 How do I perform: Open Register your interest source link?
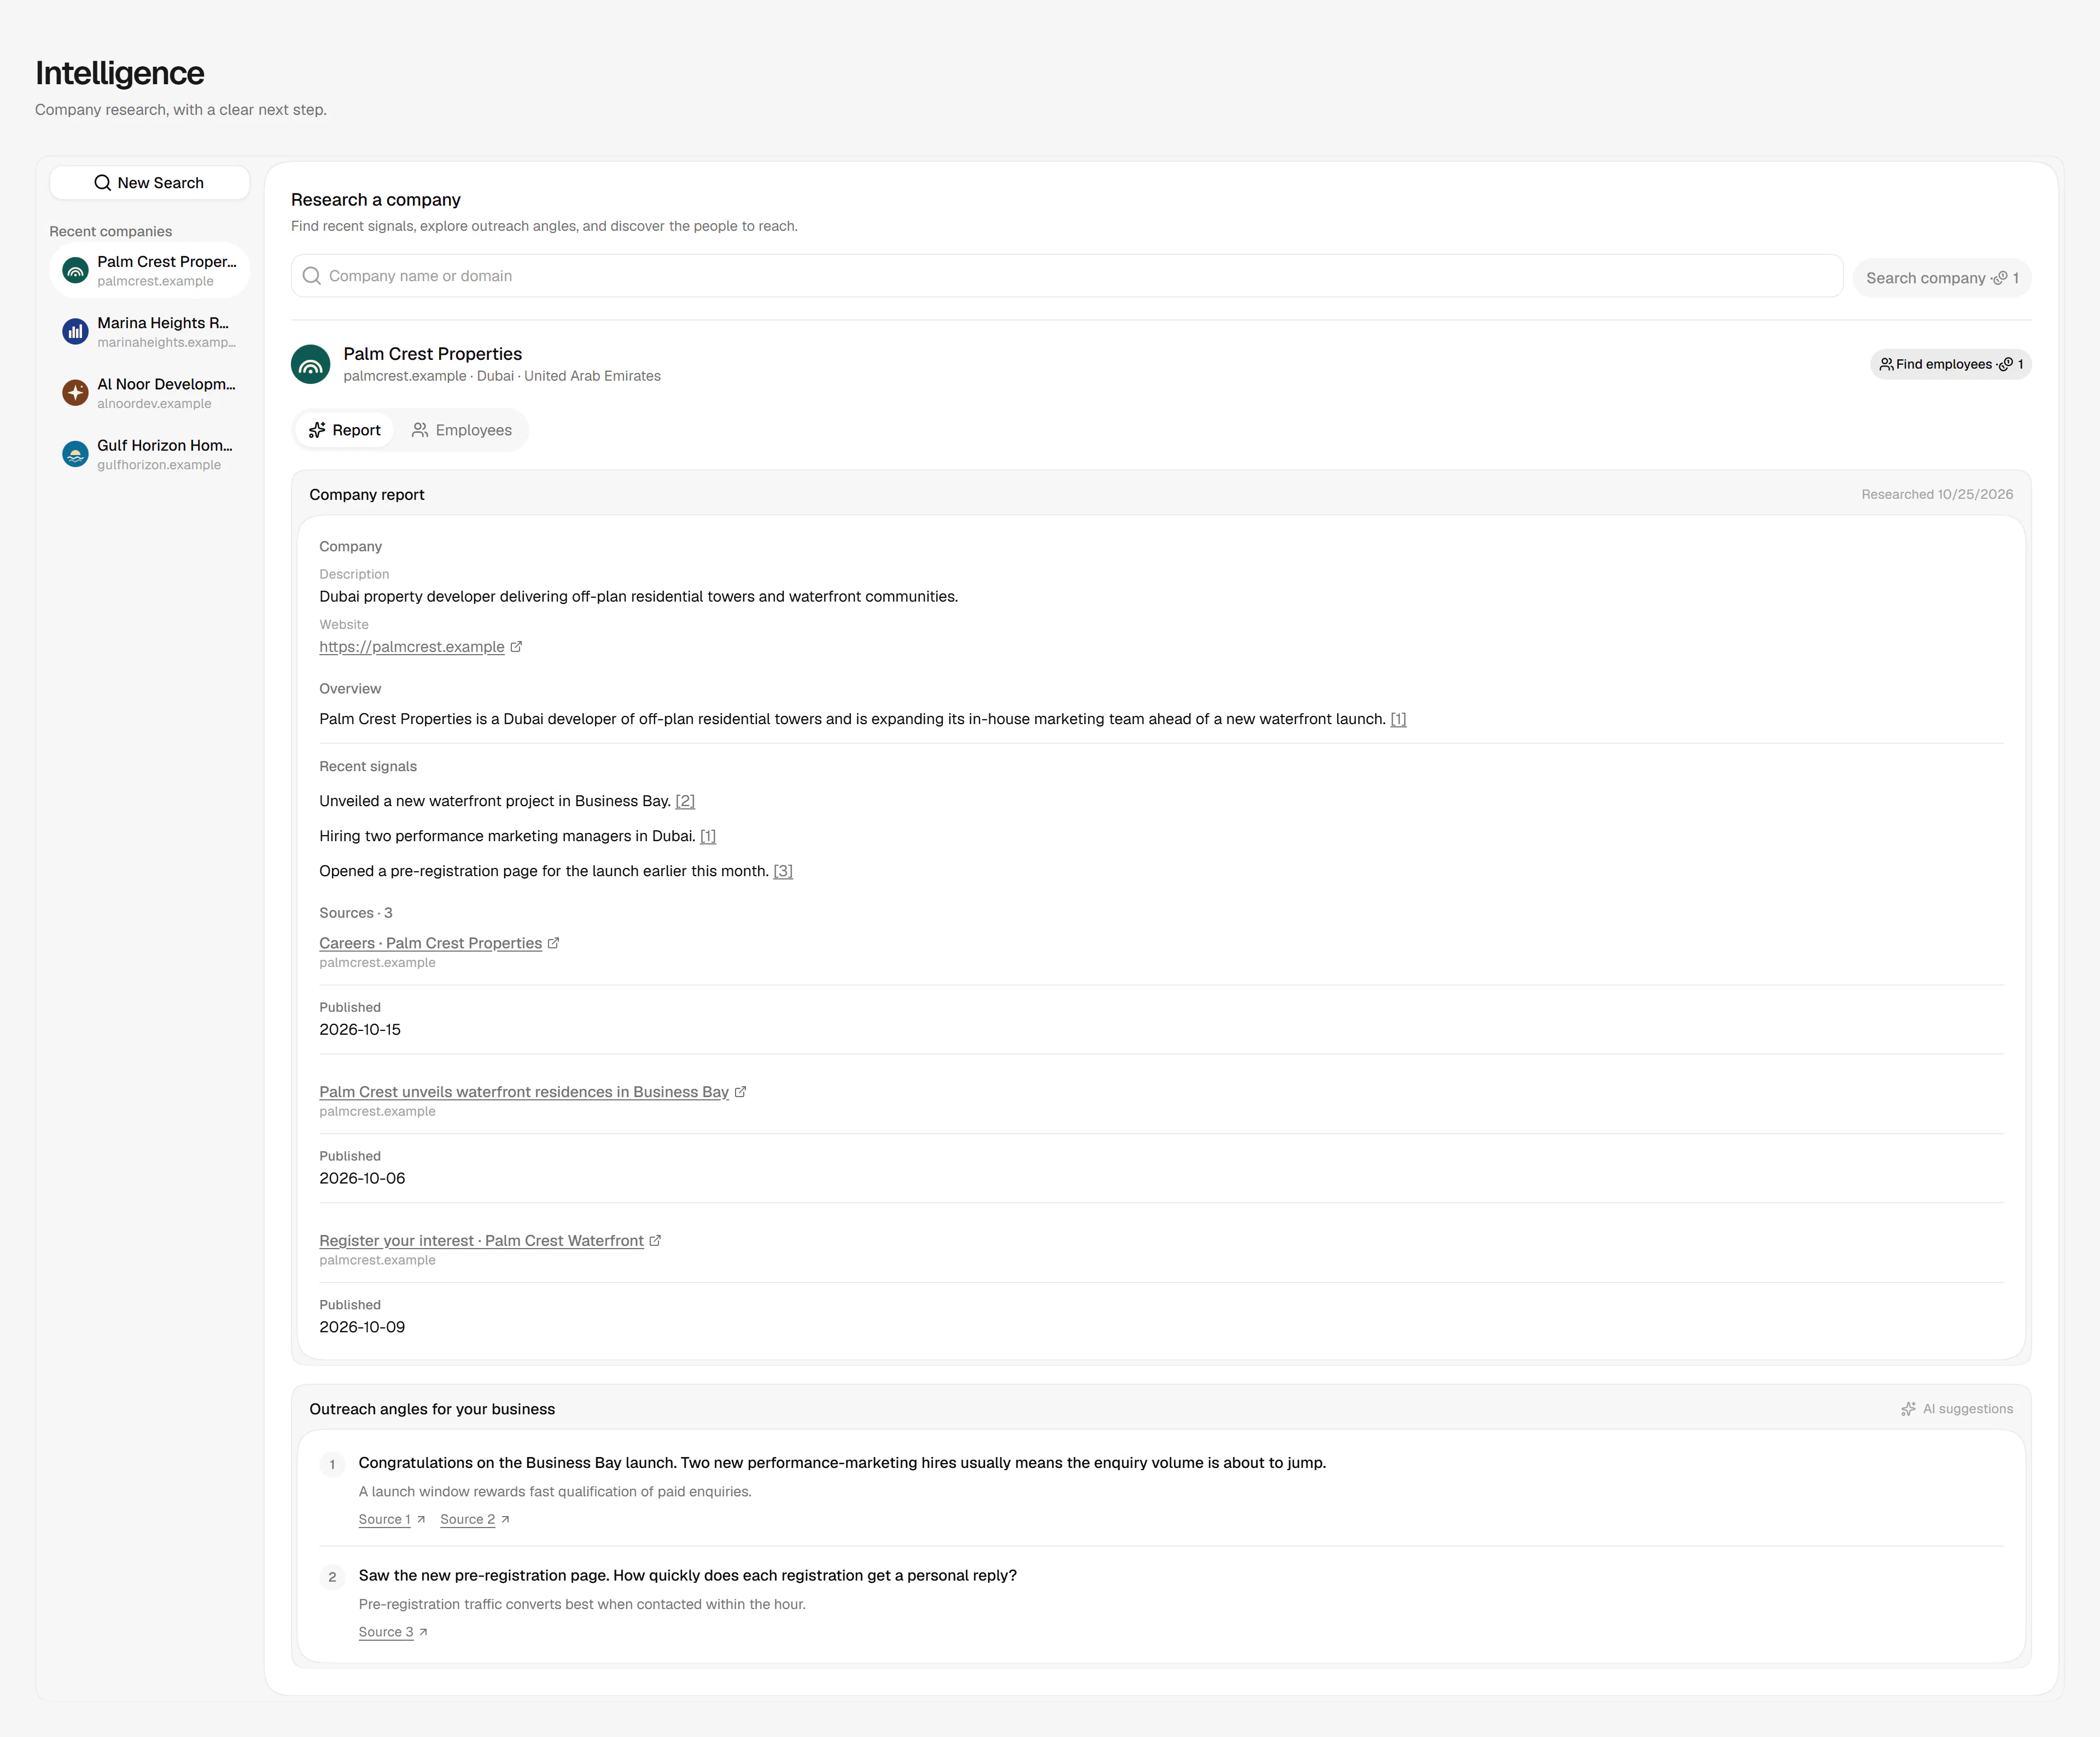tap(481, 1241)
